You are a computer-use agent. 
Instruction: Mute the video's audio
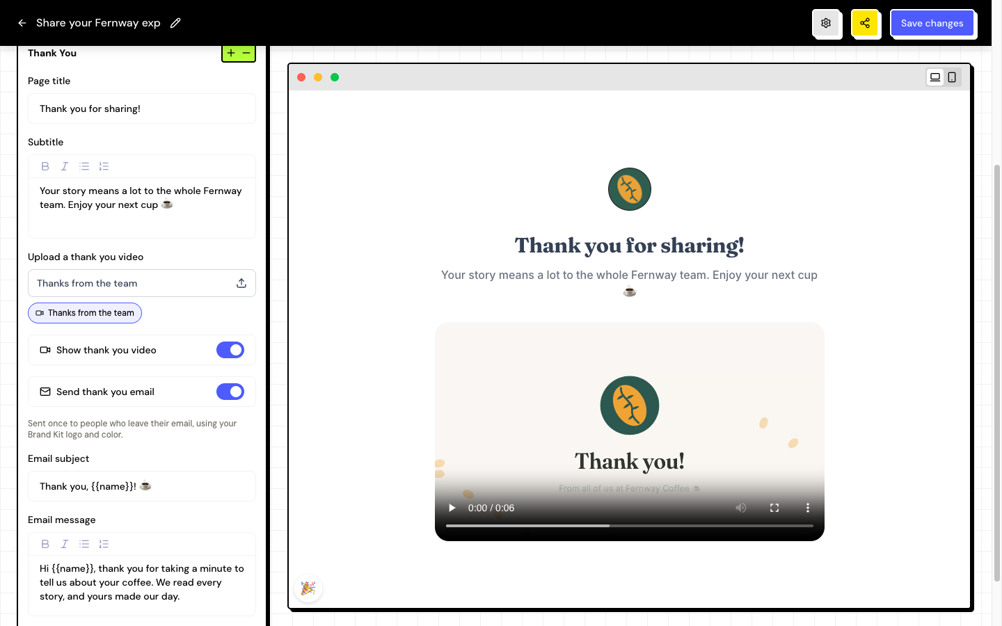pos(741,508)
